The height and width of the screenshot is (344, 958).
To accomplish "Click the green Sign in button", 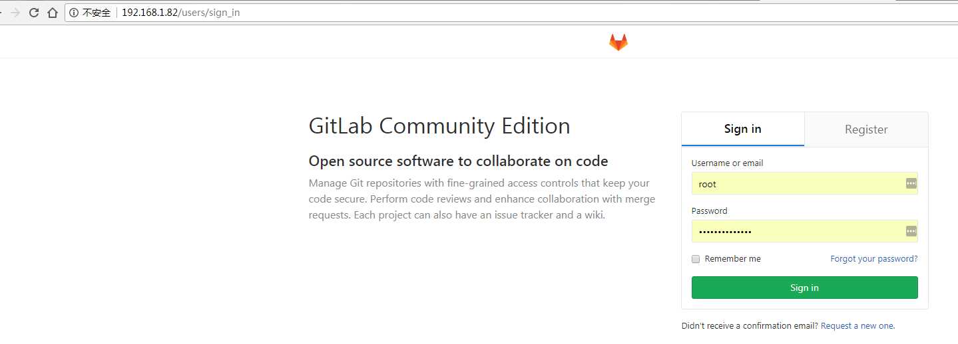I will (804, 288).
